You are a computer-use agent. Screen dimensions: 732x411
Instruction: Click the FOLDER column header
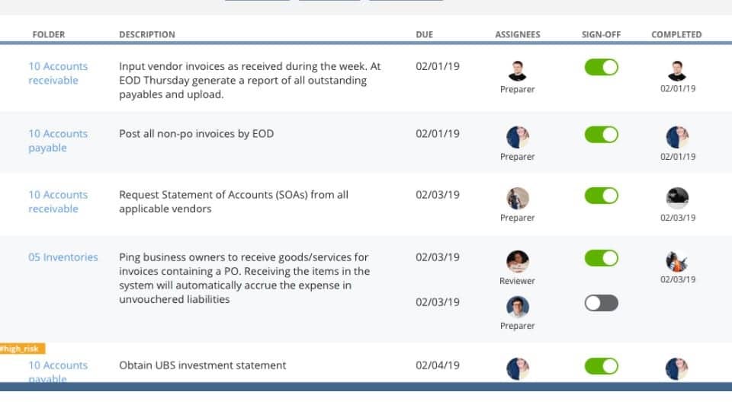tap(49, 34)
